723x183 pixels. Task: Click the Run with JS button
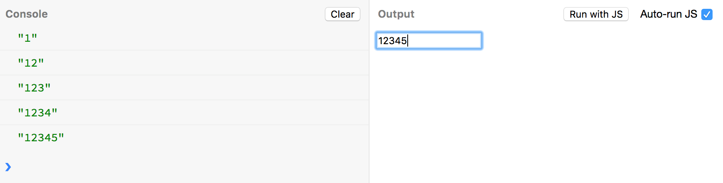[596, 14]
